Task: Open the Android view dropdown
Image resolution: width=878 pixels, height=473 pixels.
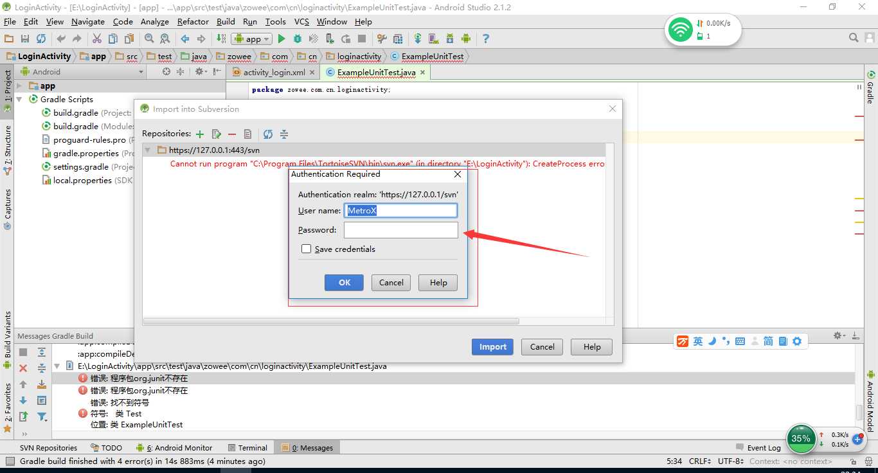Action: point(84,72)
